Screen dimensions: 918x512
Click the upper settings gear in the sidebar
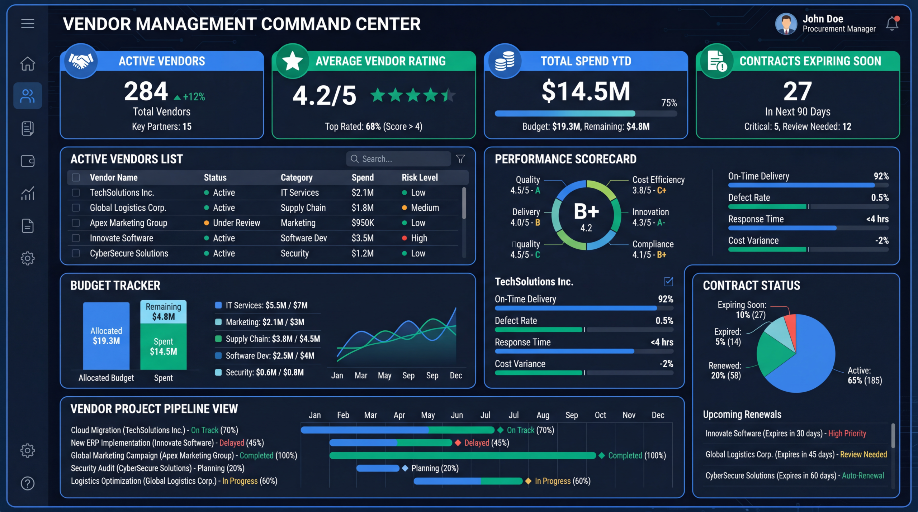coord(28,258)
